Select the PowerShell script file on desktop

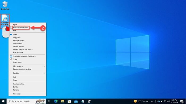pos(5,20)
